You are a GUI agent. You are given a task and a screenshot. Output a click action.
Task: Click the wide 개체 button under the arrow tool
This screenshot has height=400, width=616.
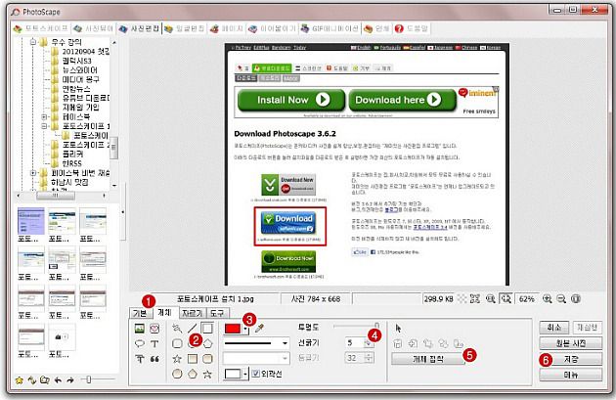[428, 359]
